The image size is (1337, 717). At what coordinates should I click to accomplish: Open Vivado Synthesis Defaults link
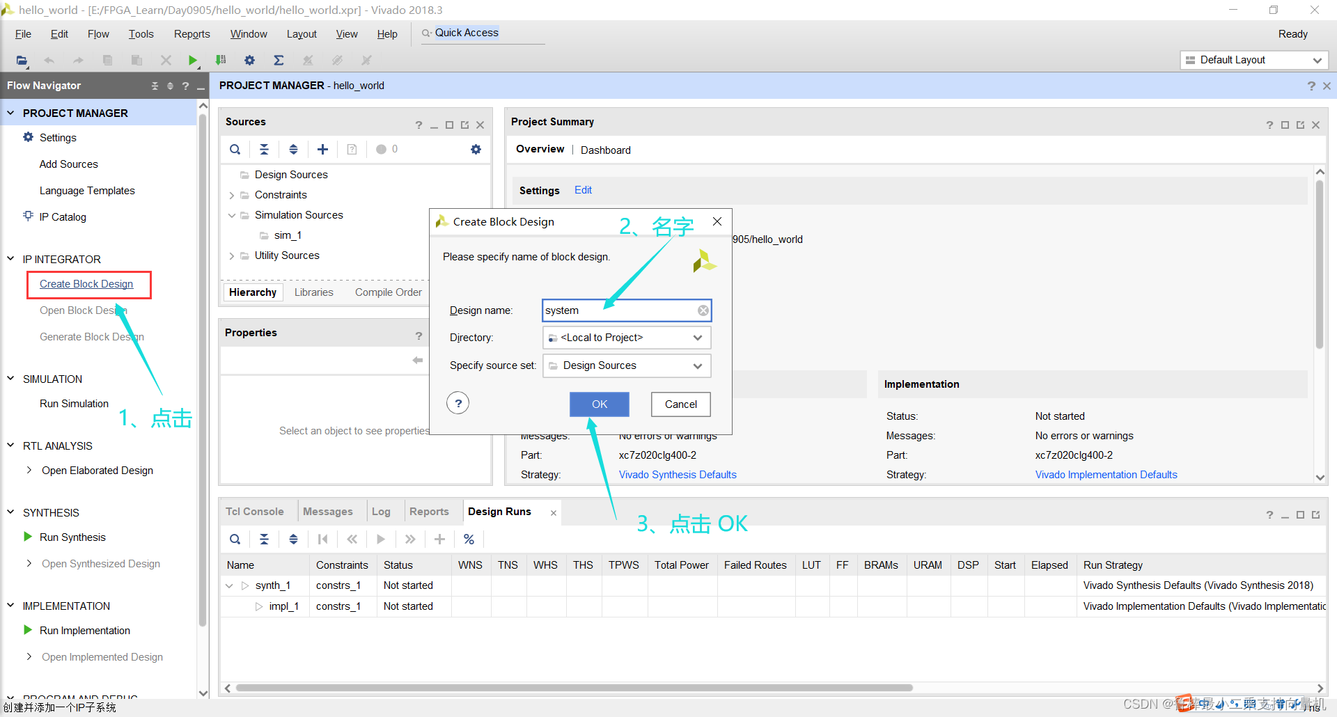678,475
